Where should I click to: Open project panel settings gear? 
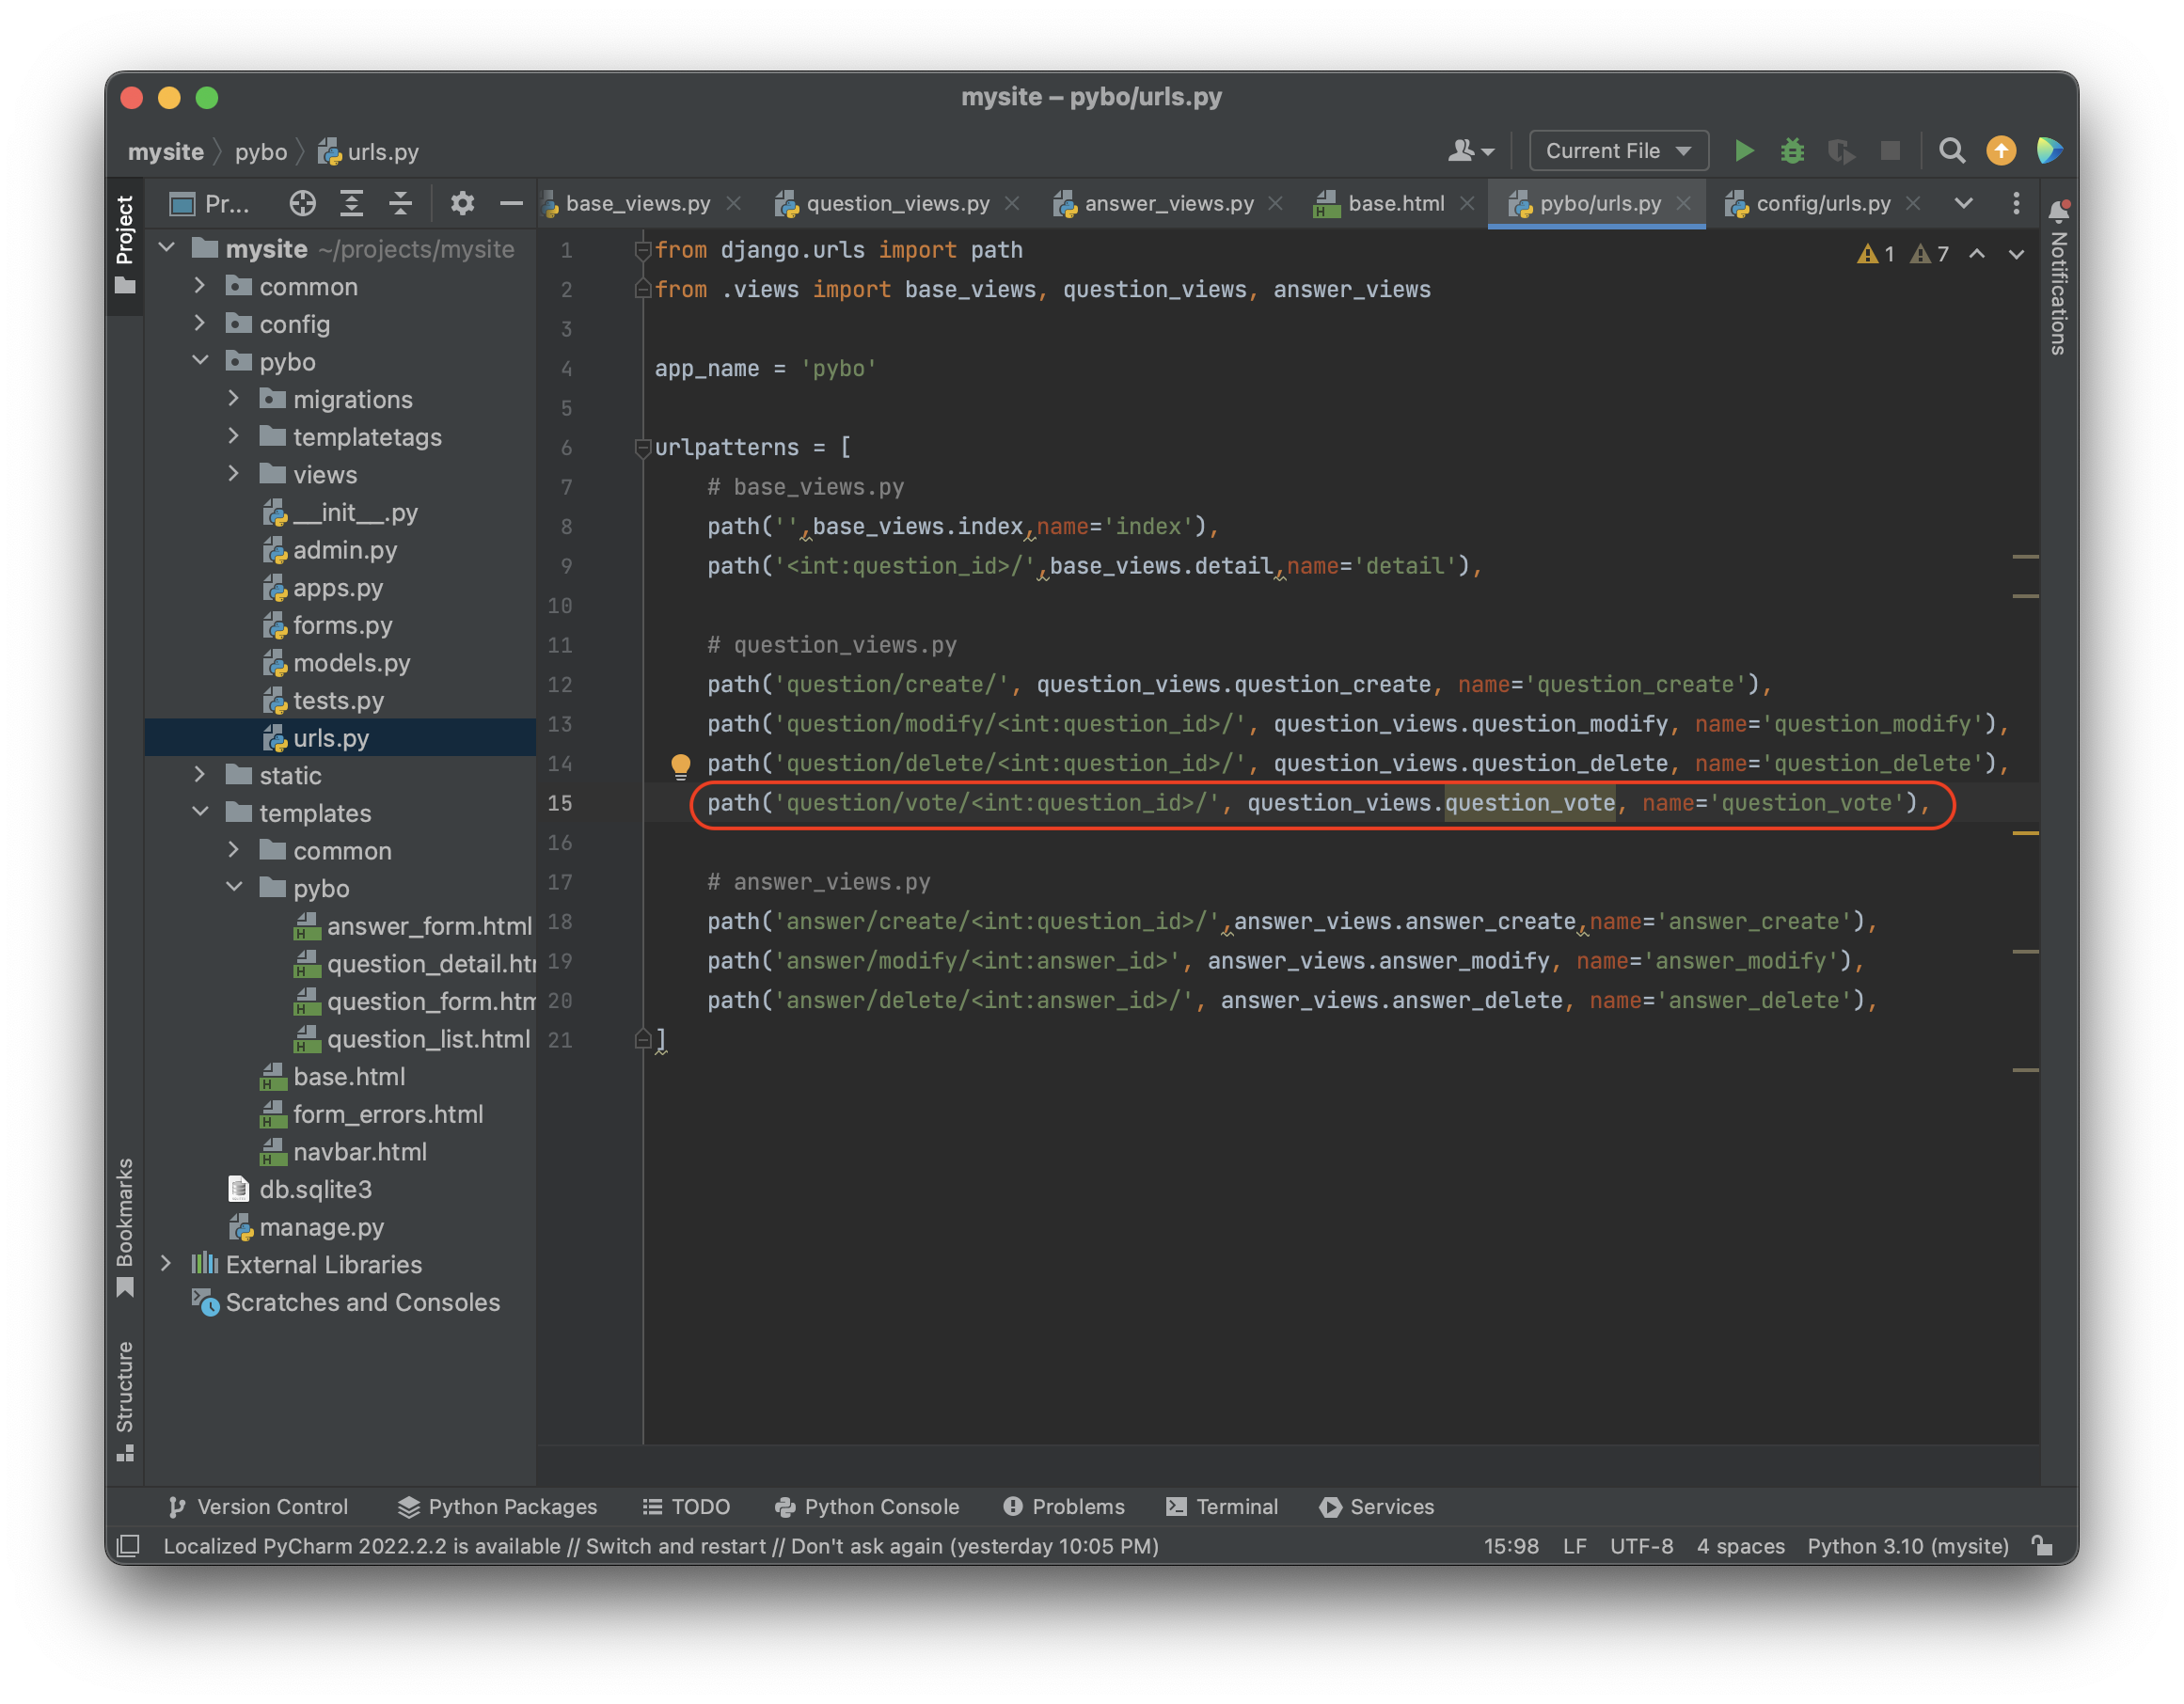coord(461,204)
